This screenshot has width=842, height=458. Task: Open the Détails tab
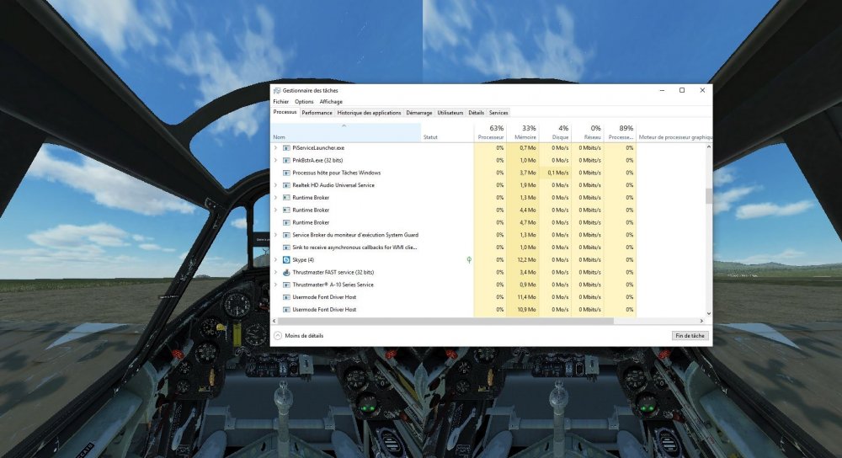(476, 113)
